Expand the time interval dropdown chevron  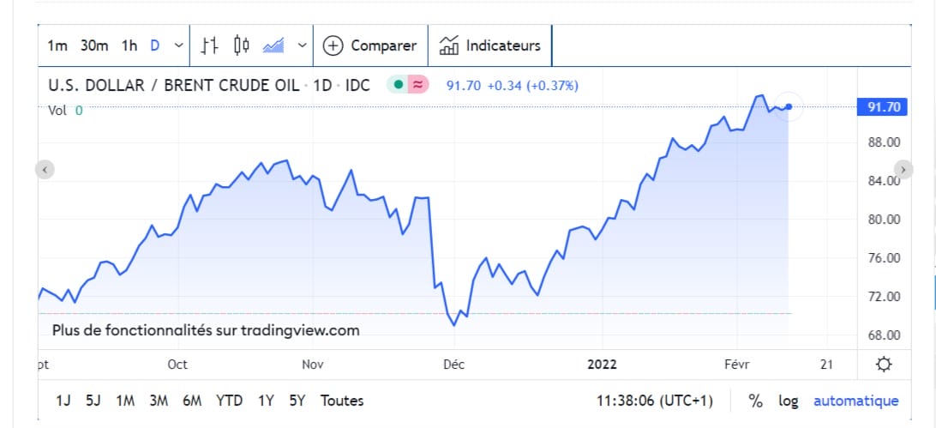pyautogui.click(x=178, y=45)
